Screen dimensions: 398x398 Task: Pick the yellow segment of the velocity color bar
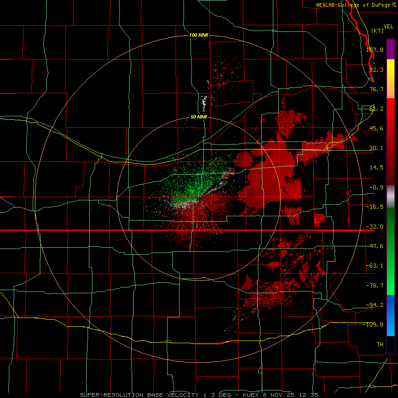pos(390,79)
